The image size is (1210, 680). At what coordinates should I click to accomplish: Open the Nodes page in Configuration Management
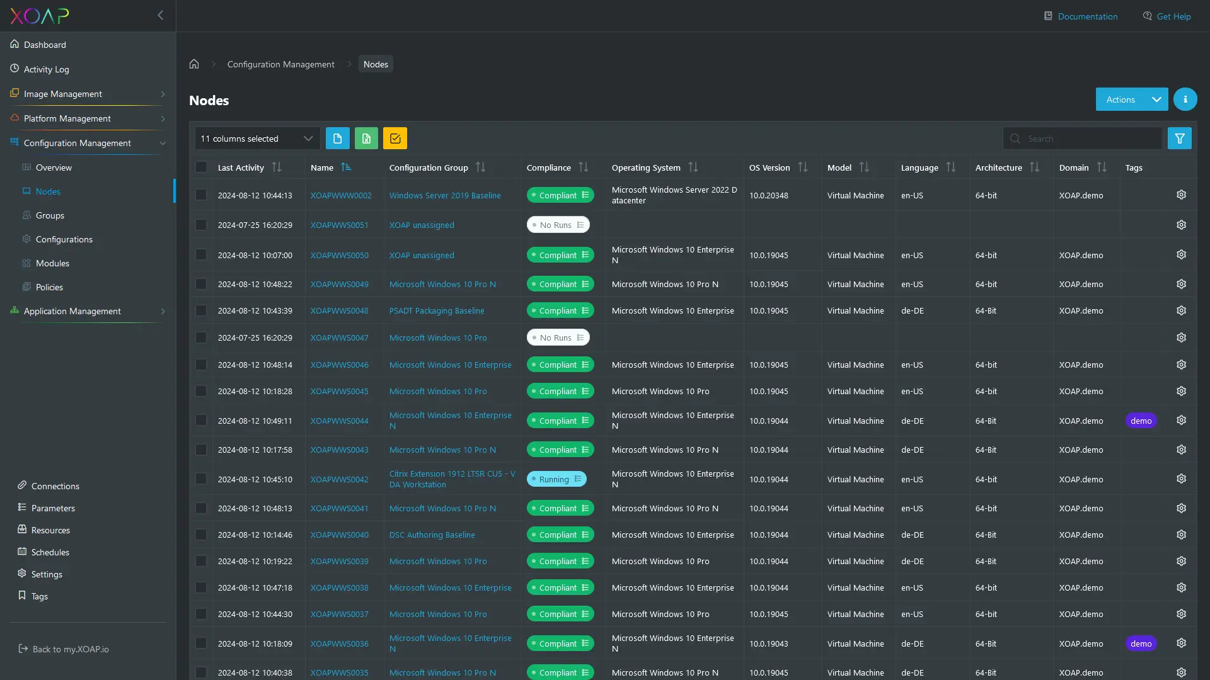(x=48, y=191)
